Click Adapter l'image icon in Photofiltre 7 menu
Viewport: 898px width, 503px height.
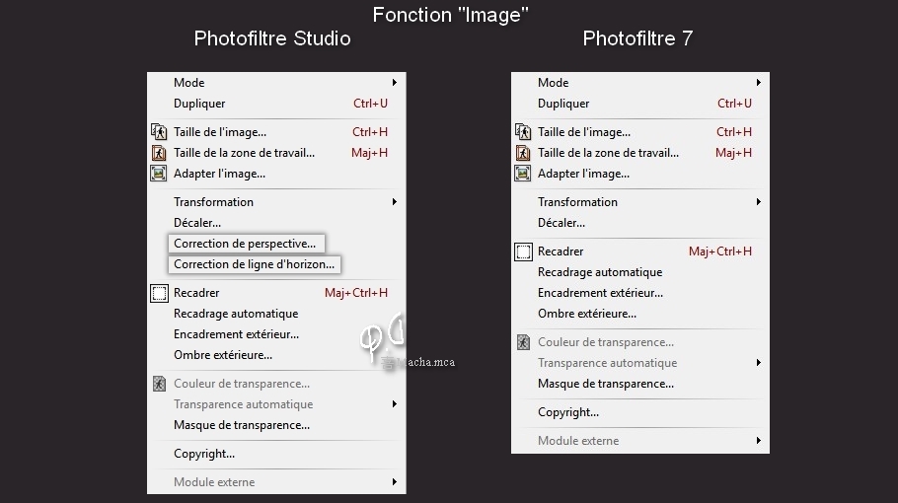tap(523, 174)
